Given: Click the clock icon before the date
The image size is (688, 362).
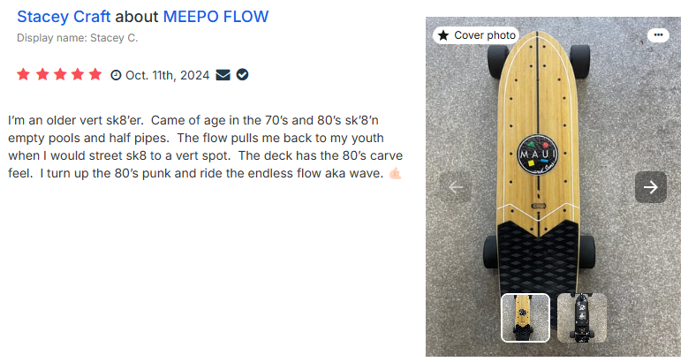Looking at the screenshot, I should (x=116, y=76).
